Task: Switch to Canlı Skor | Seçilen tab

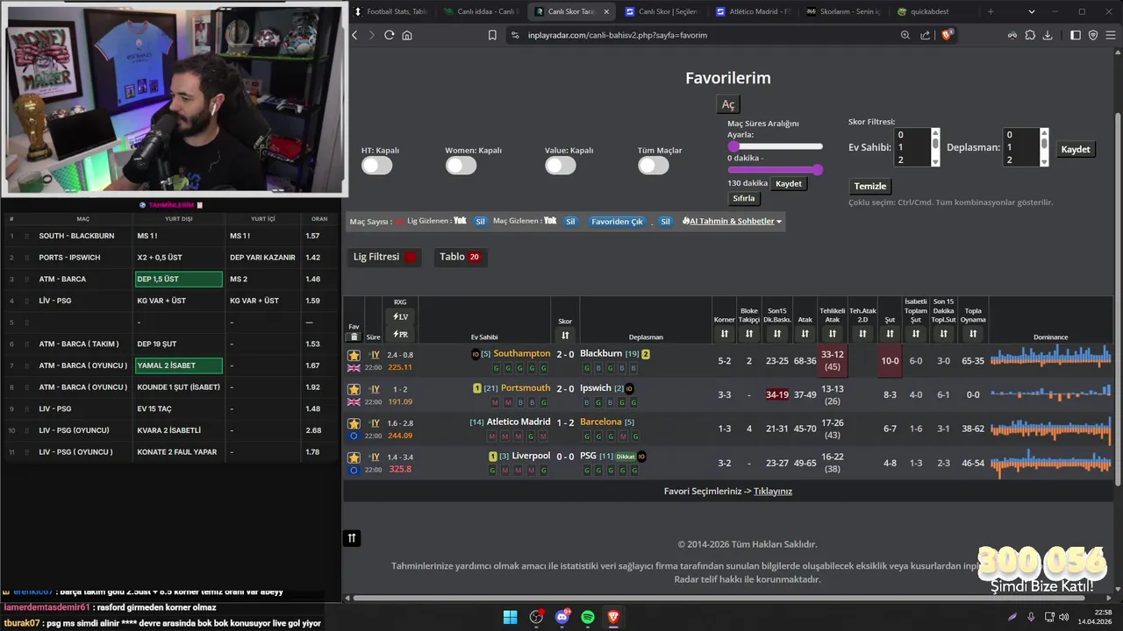Action: click(x=662, y=11)
